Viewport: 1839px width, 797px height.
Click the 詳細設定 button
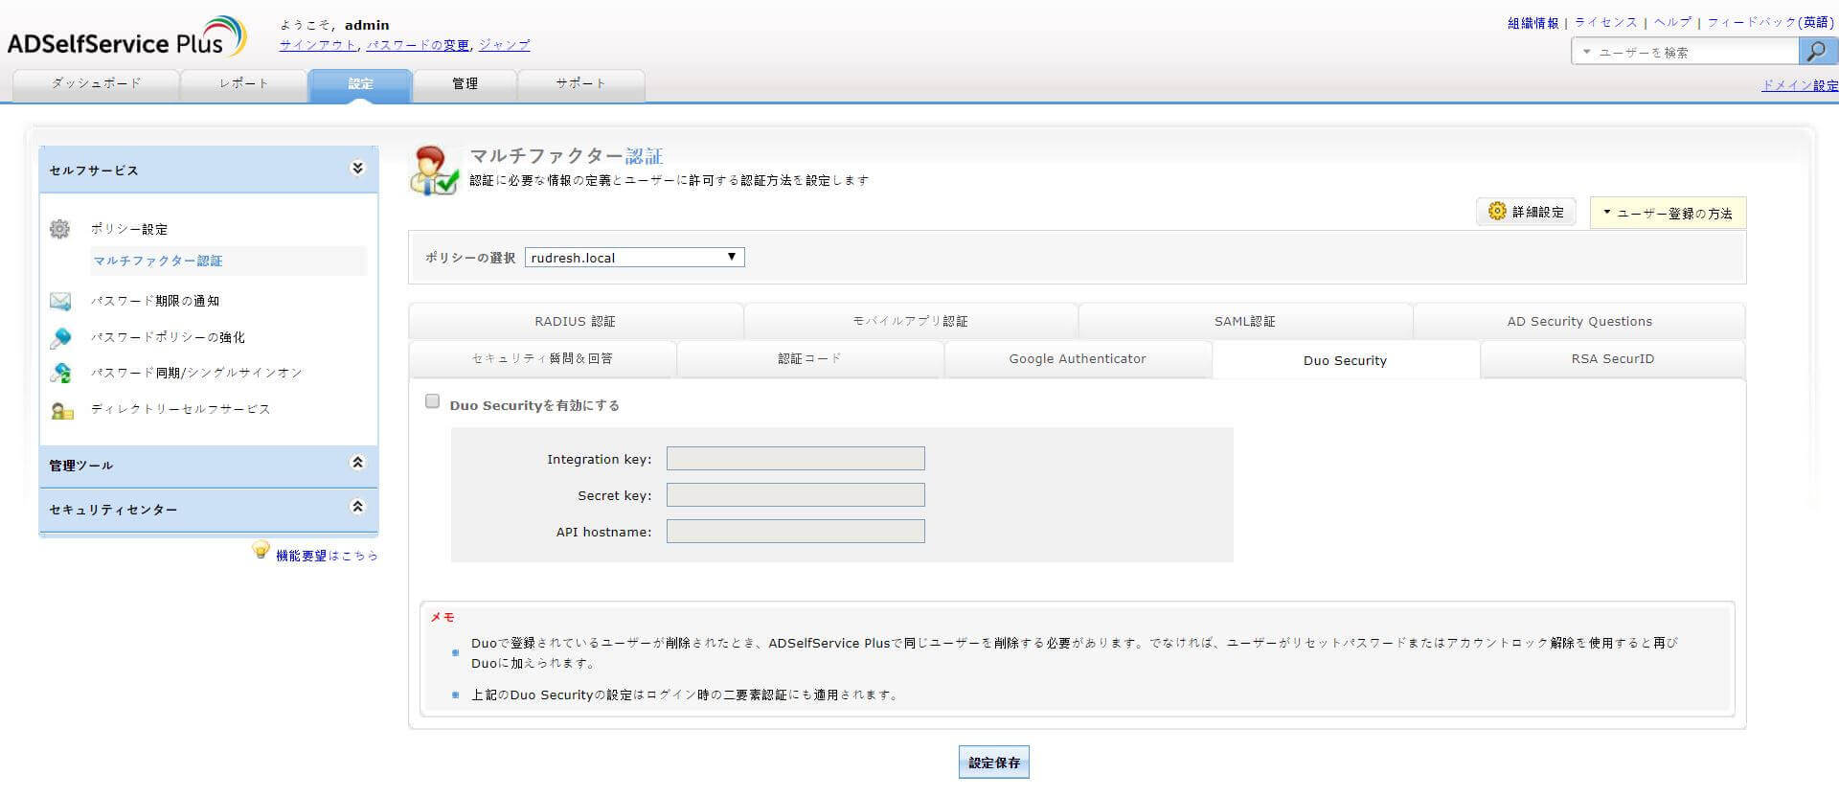tap(1527, 212)
